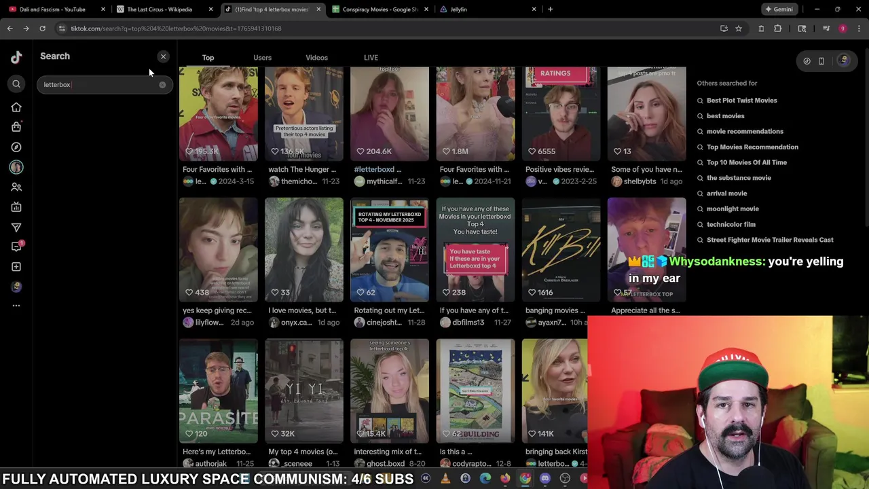The width and height of the screenshot is (869, 489).
Task: Select 'Top 10 Movies Of All Time'
Action: 747,162
